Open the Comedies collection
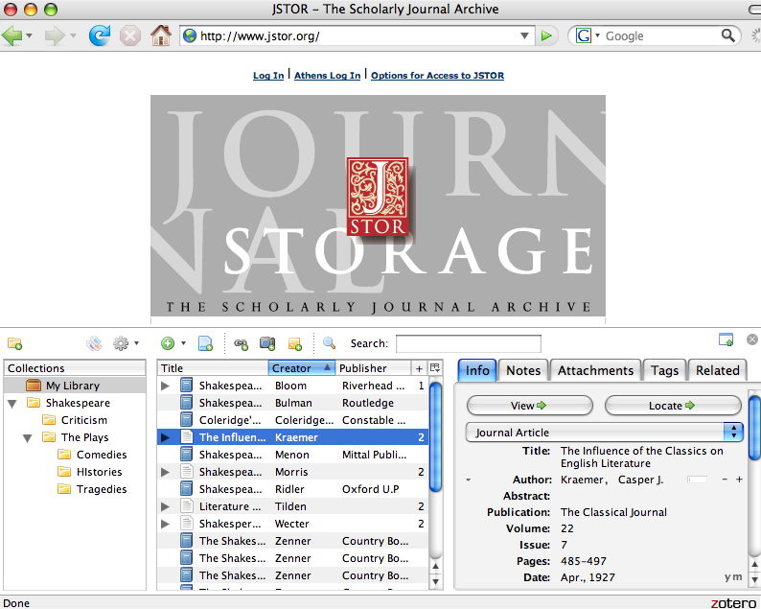Viewport: 761px width, 609px height. (x=101, y=455)
